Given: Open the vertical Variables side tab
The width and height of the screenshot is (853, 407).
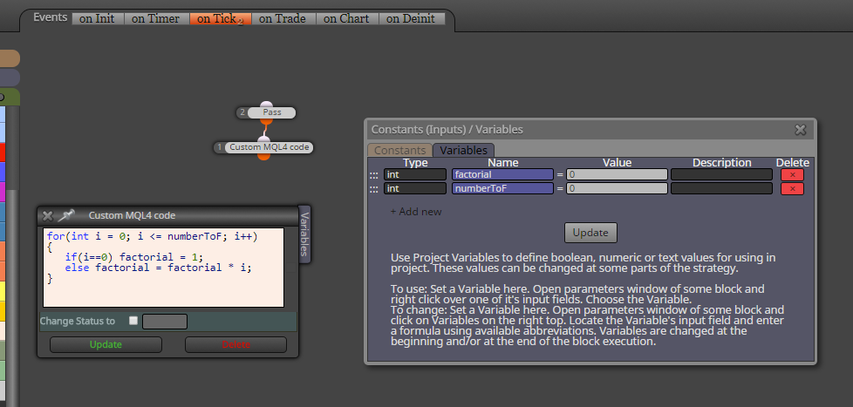Looking at the screenshot, I should pyautogui.click(x=304, y=234).
